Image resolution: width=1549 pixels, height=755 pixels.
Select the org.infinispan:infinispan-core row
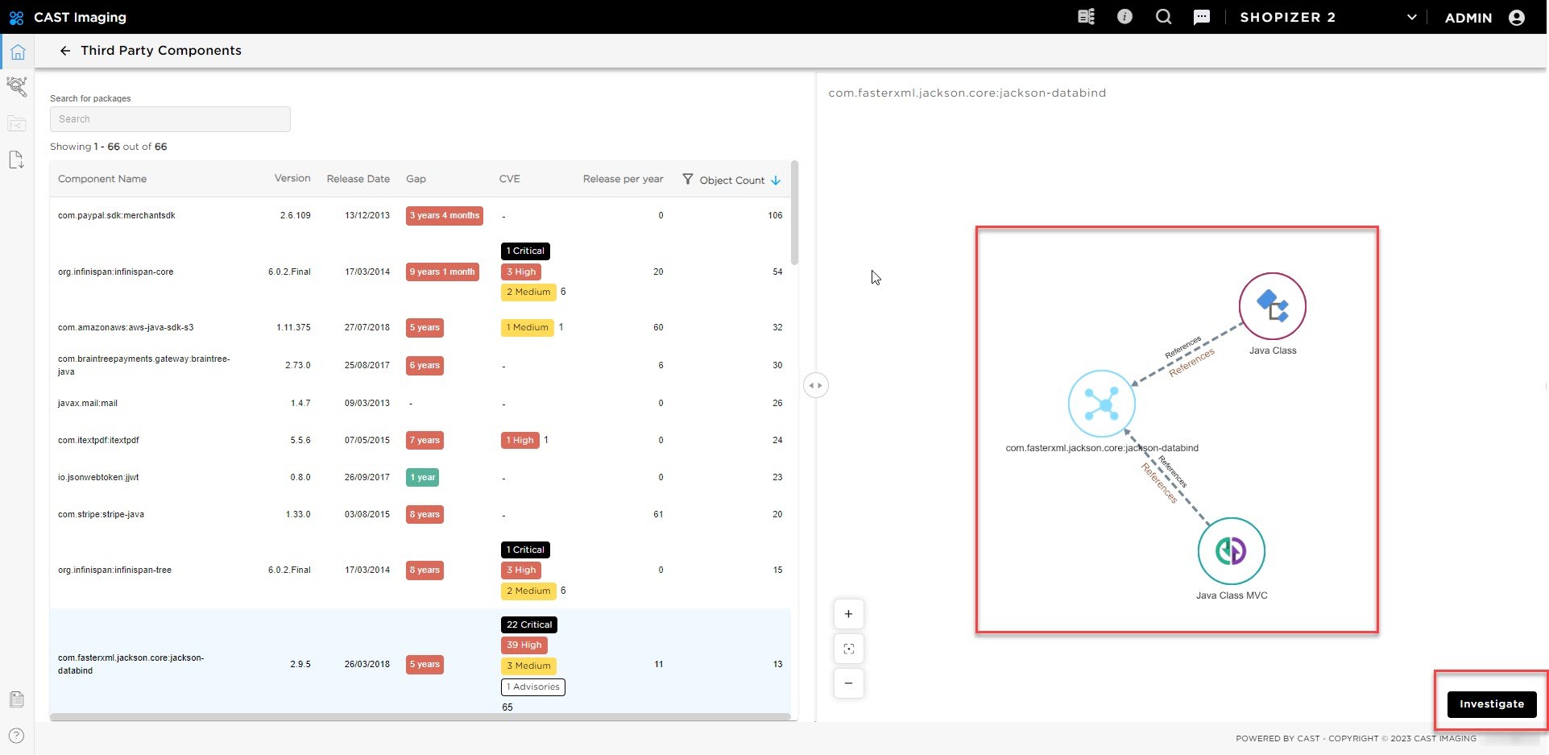point(115,272)
